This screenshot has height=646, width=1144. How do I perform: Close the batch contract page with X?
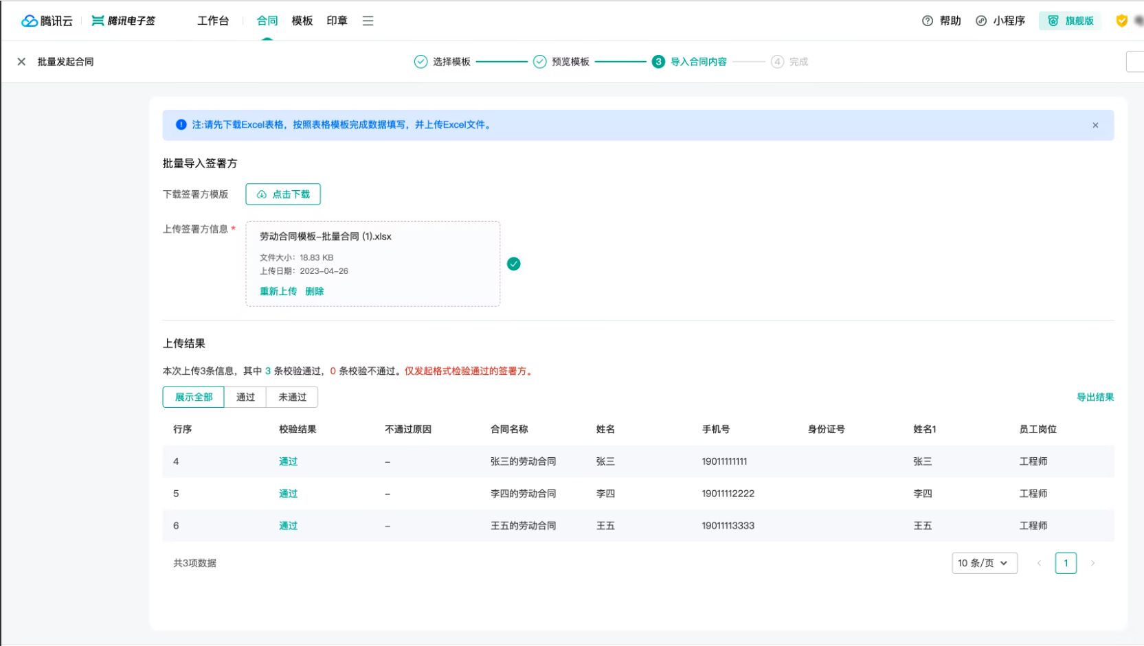(21, 62)
